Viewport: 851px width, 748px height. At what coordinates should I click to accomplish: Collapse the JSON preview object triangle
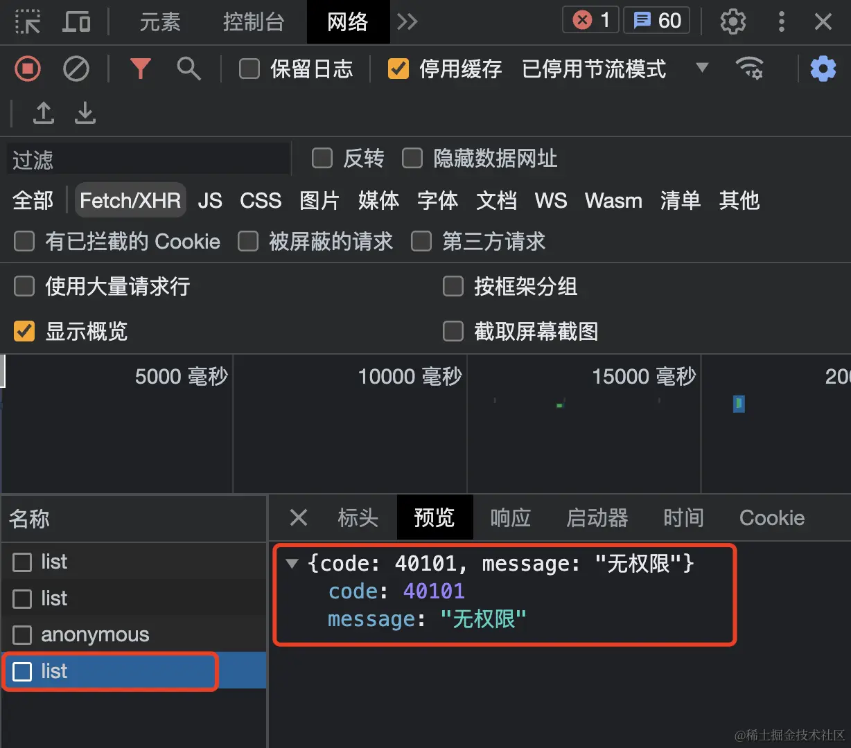(292, 564)
